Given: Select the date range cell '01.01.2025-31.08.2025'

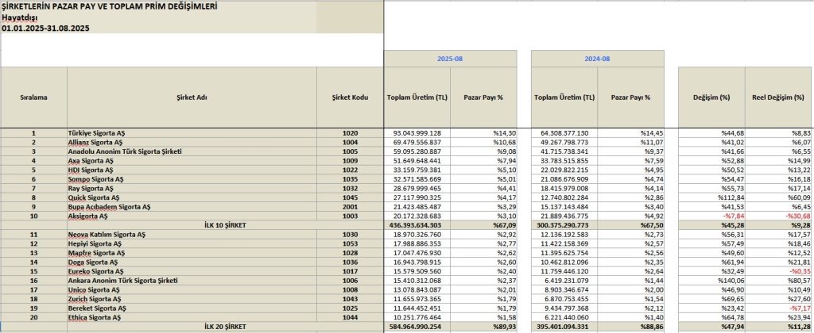Looking at the screenshot, I should [158, 29].
